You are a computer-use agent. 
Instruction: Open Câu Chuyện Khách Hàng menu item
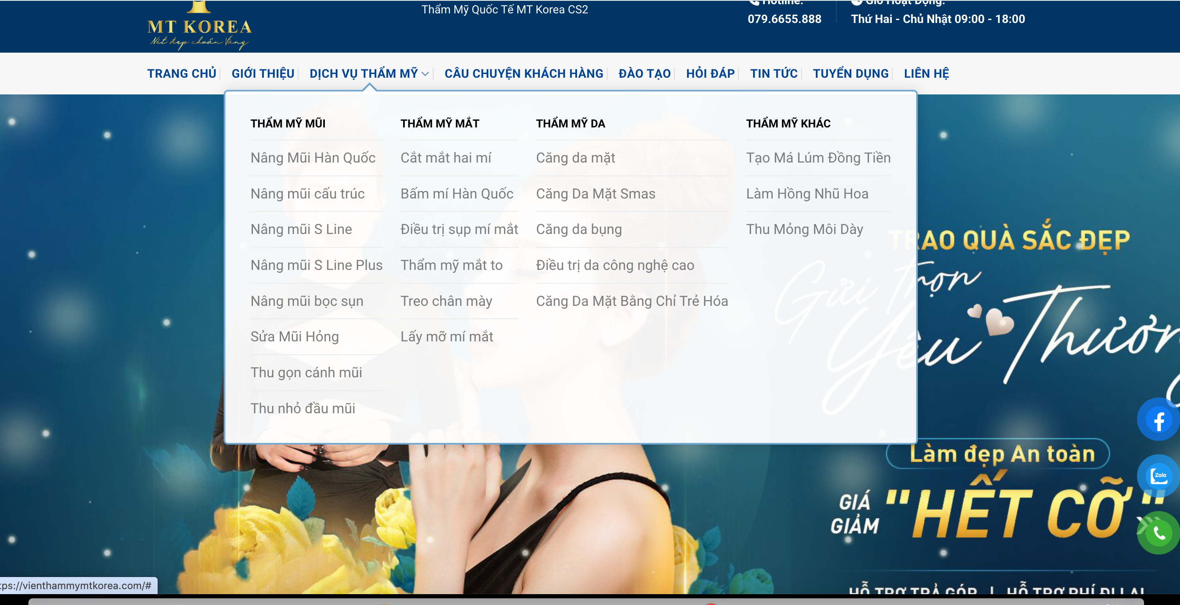(524, 74)
